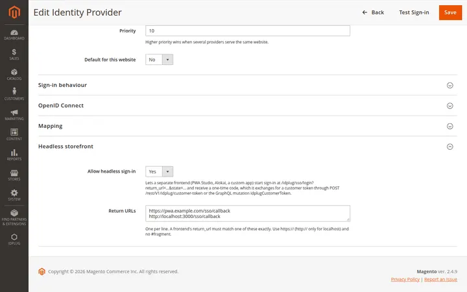Click the Default for this website label
467x292 pixels.
click(110, 60)
